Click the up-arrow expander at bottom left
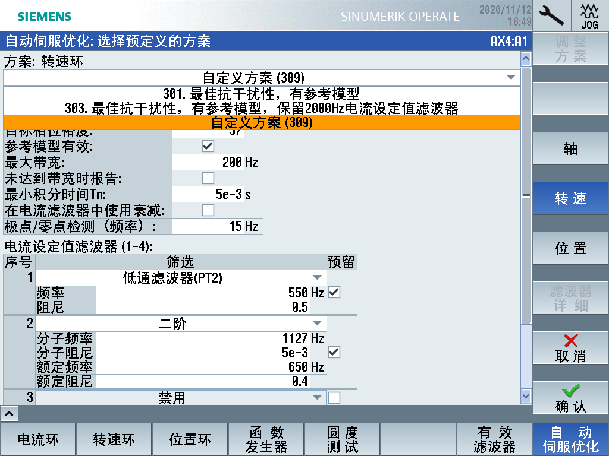The width and height of the screenshot is (609, 456). [x=11, y=413]
